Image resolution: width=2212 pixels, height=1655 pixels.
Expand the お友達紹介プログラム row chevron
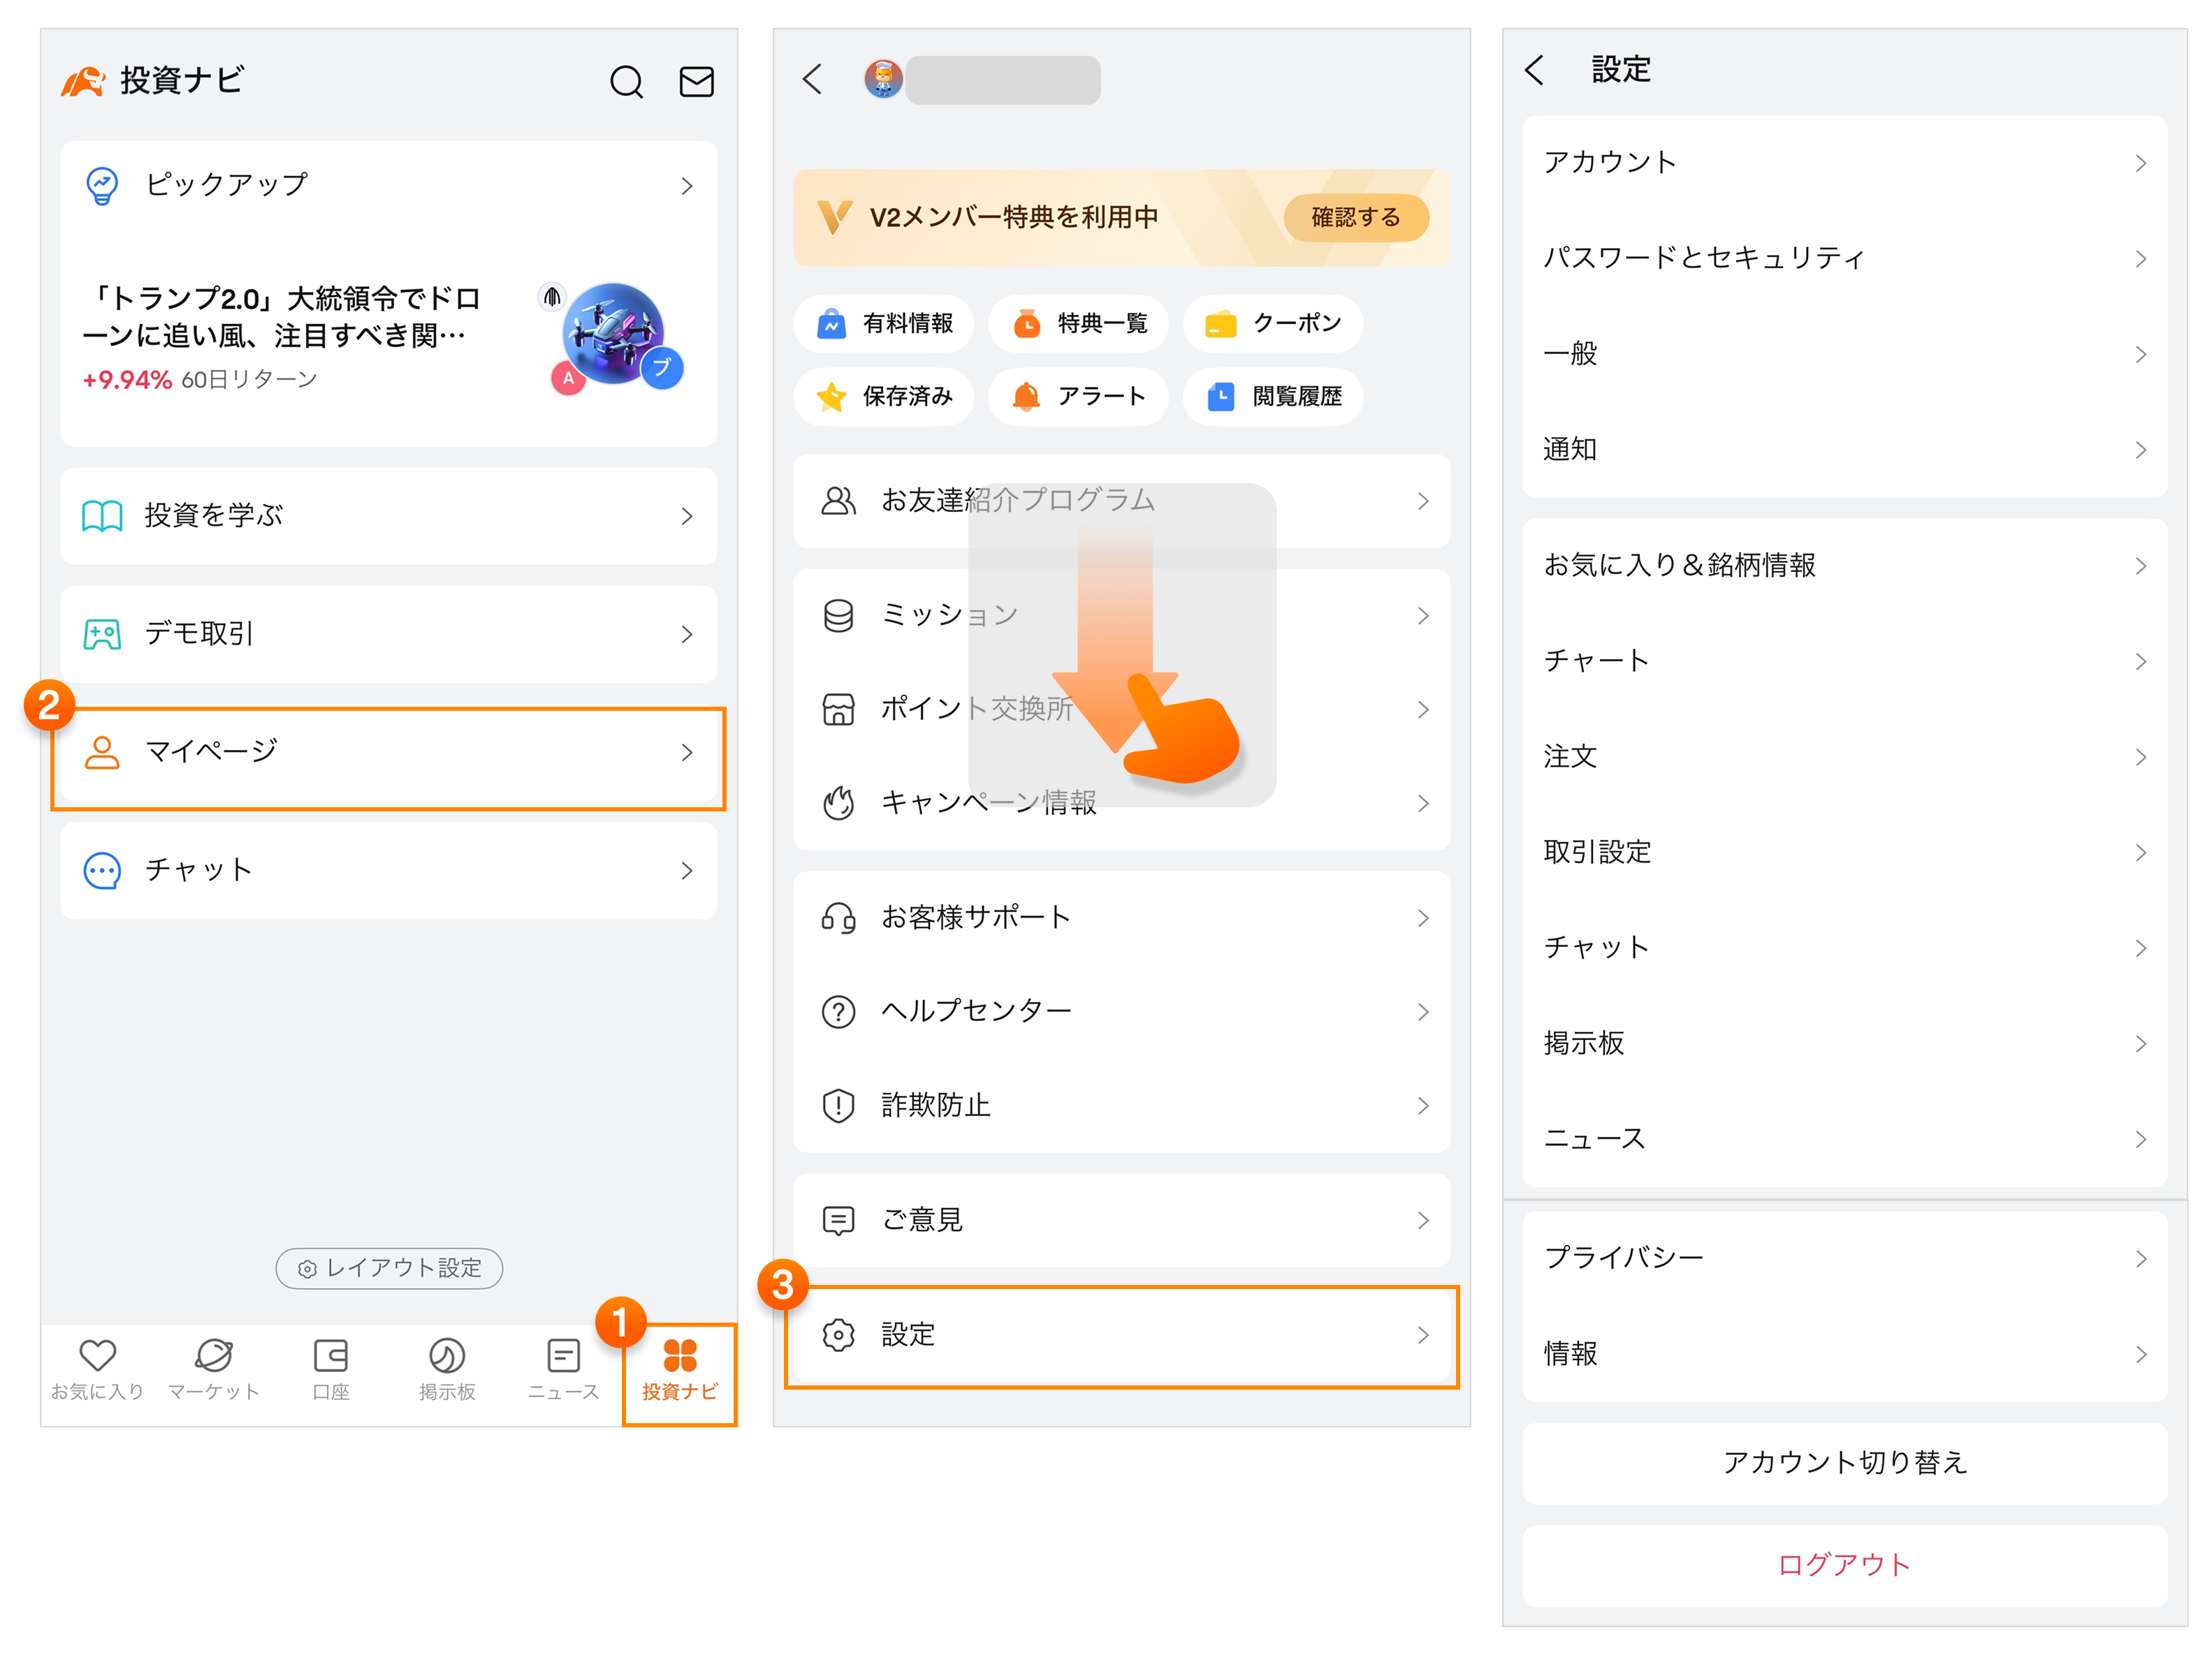(x=1422, y=501)
